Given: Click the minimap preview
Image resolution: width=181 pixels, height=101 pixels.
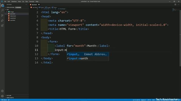Looking at the screenshot, I should click(175, 10).
